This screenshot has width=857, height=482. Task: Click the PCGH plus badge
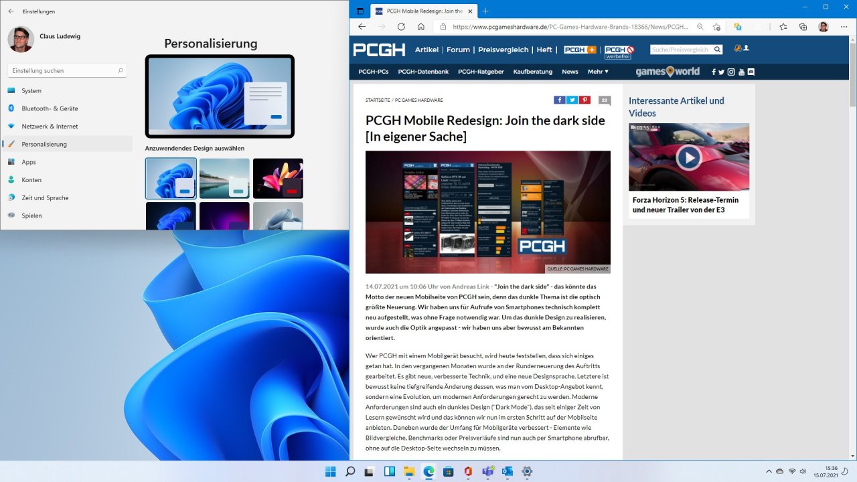(580, 50)
